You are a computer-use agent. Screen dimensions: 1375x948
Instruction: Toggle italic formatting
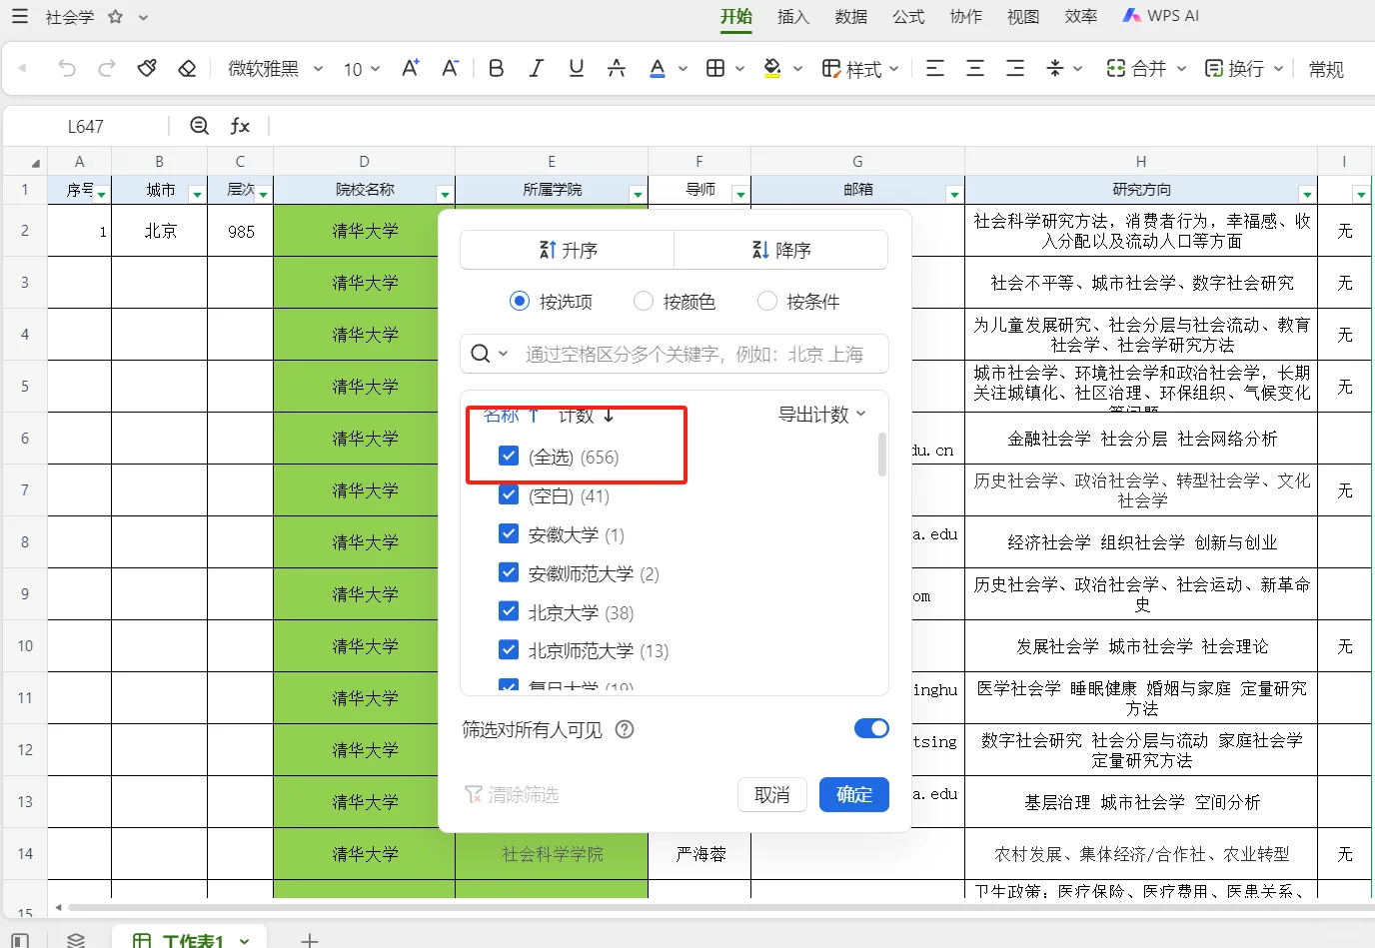coord(537,68)
